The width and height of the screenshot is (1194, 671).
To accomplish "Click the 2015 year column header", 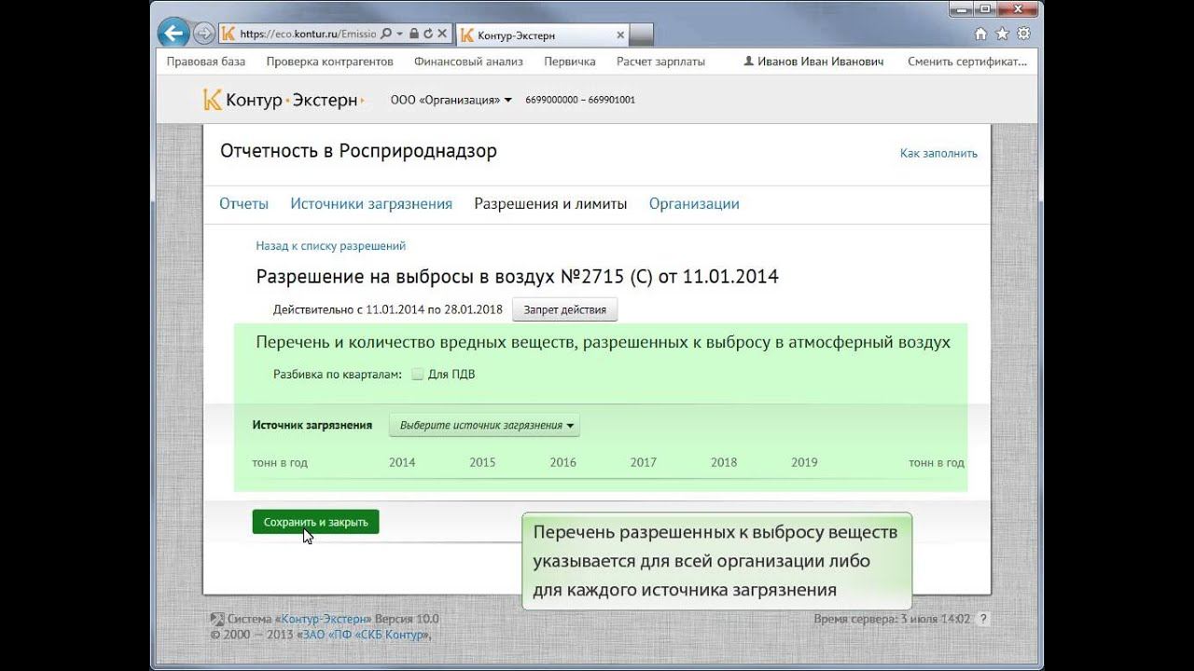I will click(x=482, y=462).
